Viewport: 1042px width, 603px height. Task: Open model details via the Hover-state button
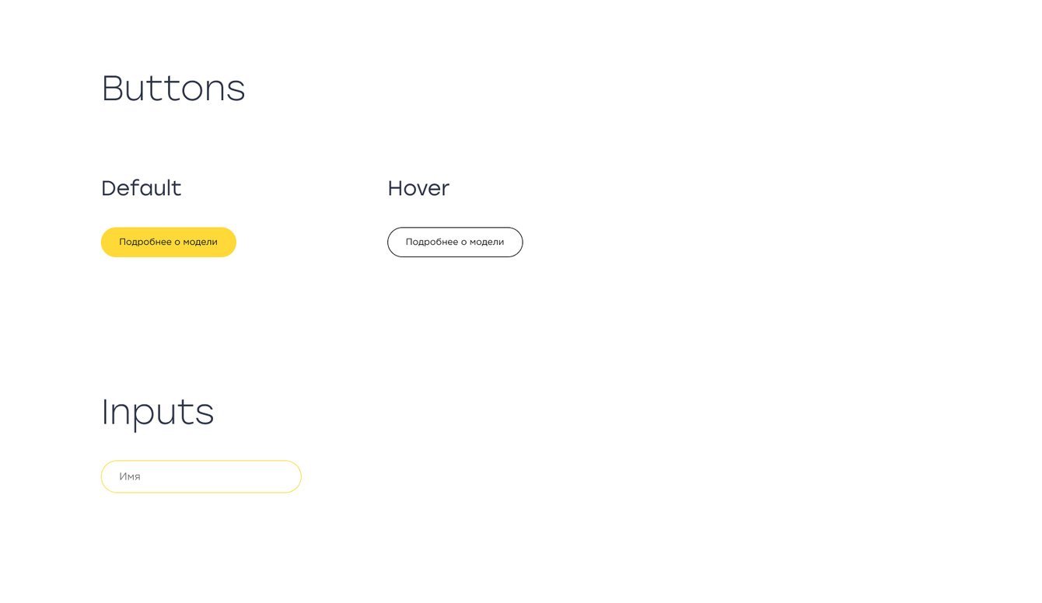click(x=455, y=242)
